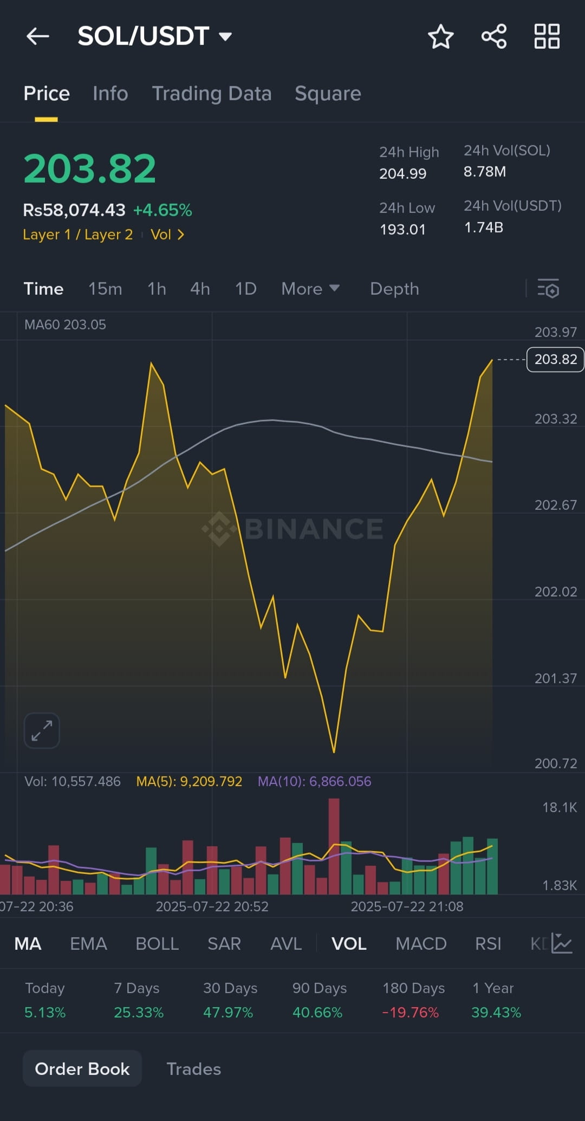The width and height of the screenshot is (585, 1121).
Task: Open the Layer 1 / Layer 2 link
Action: point(77,235)
